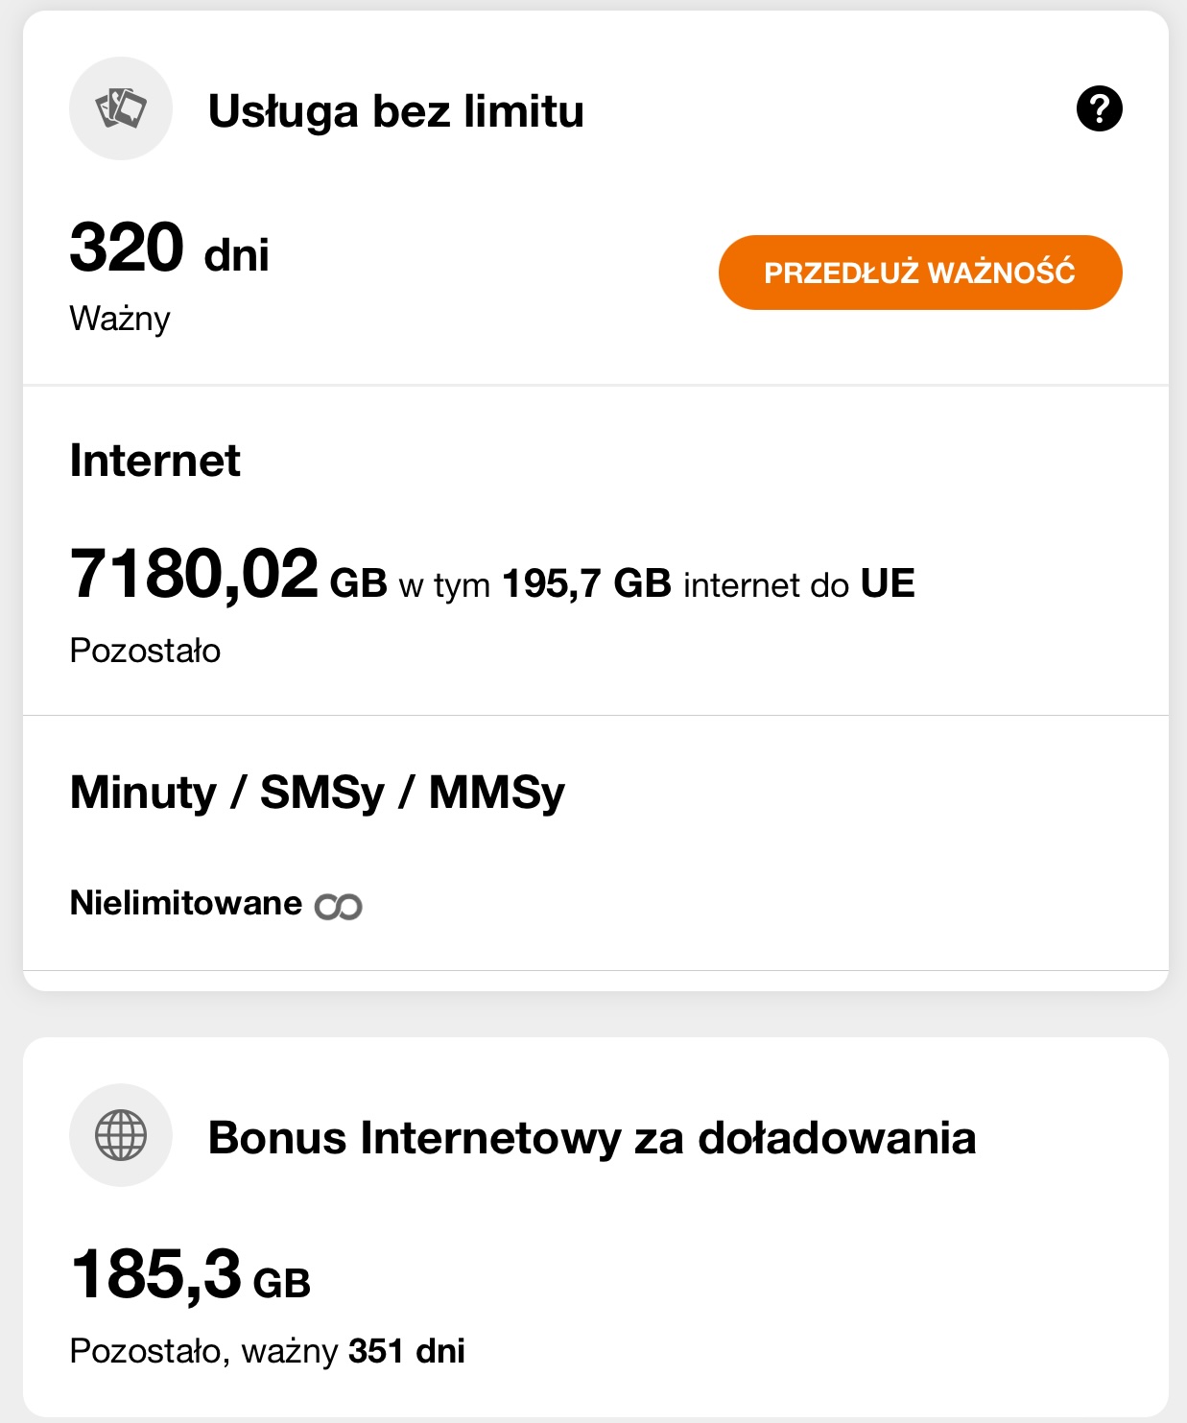This screenshot has height=1423, width=1187.
Task: Tap the infinity symbol next to Nielimitowane
Action: 339,906
